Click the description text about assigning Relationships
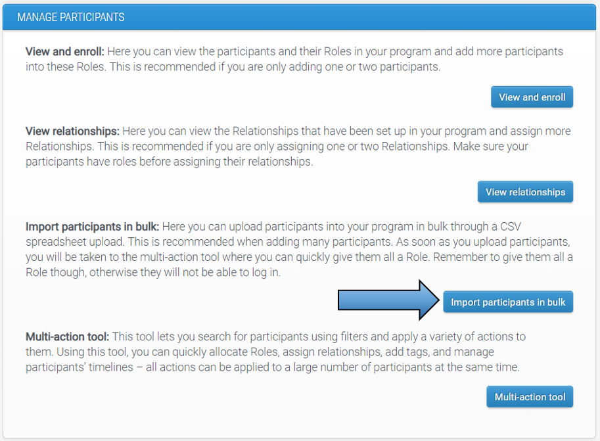The width and height of the screenshot is (600, 441). click(x=296, y=146)
